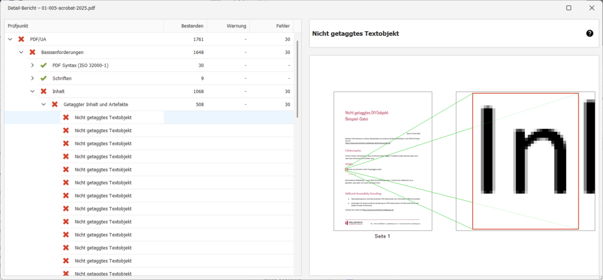Viewport: 603px width, 280px height.
Task: Maximize the Detail-Bericht window
Action: tap(569, 8)
